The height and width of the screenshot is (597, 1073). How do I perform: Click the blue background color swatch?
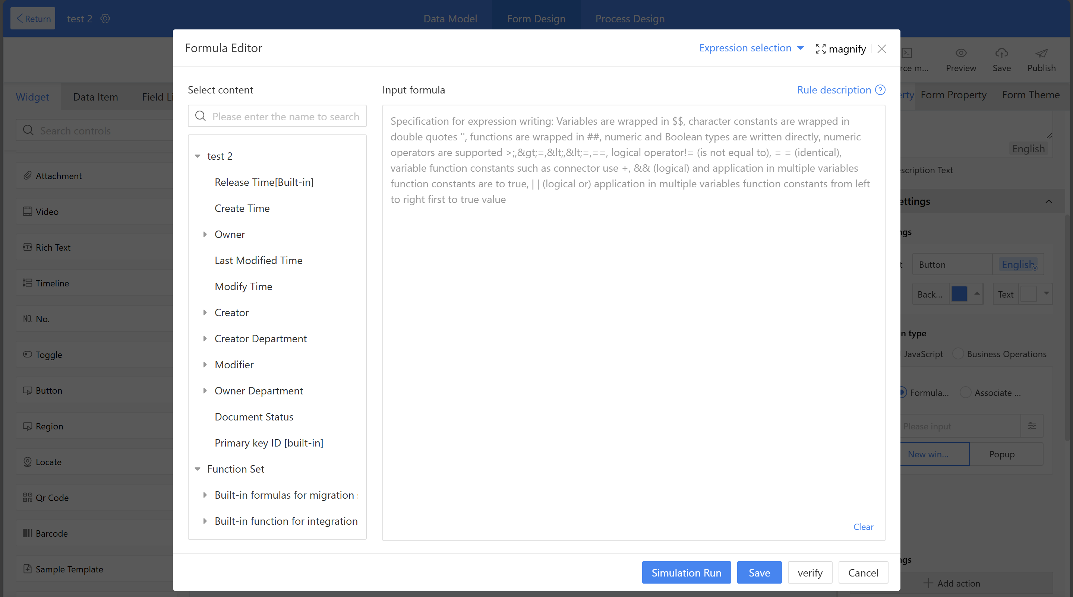[x=959, y=294]
